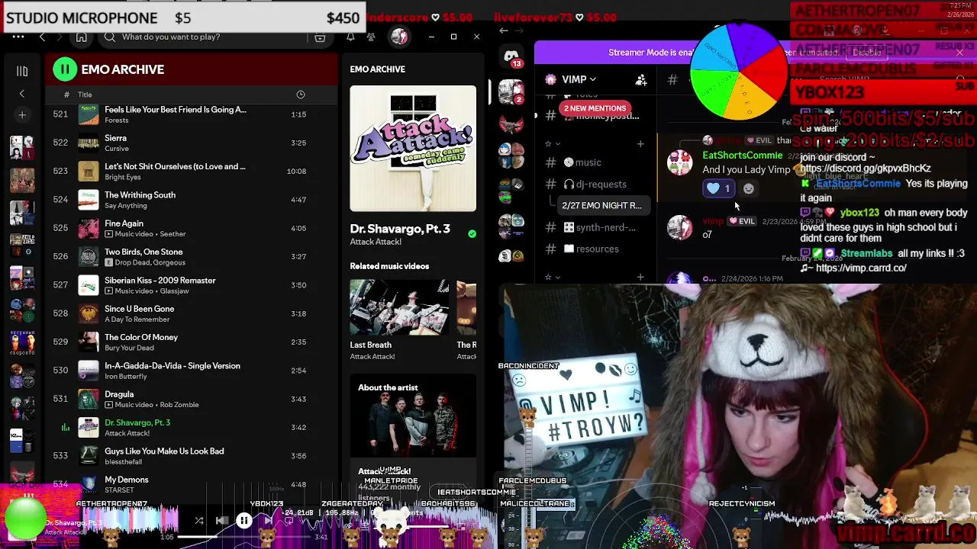Go back in Discord with arrow
Image resolution: width=977 pixels, height=549 pixels.
(x=504, y=30)
